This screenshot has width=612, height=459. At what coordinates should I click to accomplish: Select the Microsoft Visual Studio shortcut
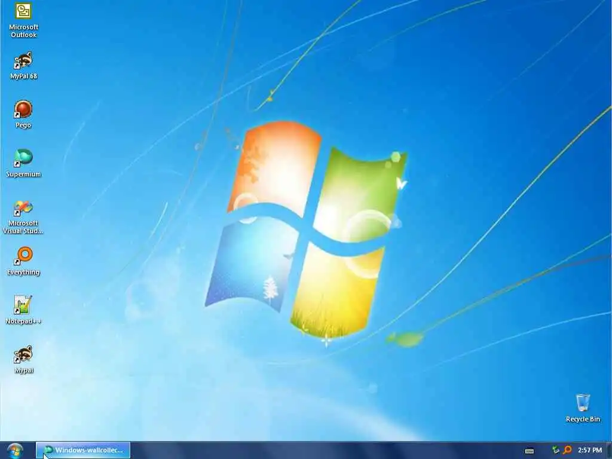pos(23,217)
